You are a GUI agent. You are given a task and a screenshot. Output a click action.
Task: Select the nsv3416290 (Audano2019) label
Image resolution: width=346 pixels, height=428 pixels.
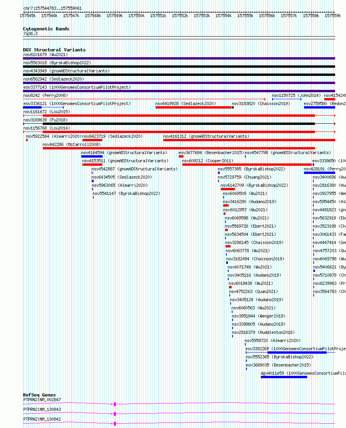coord(250,202)
